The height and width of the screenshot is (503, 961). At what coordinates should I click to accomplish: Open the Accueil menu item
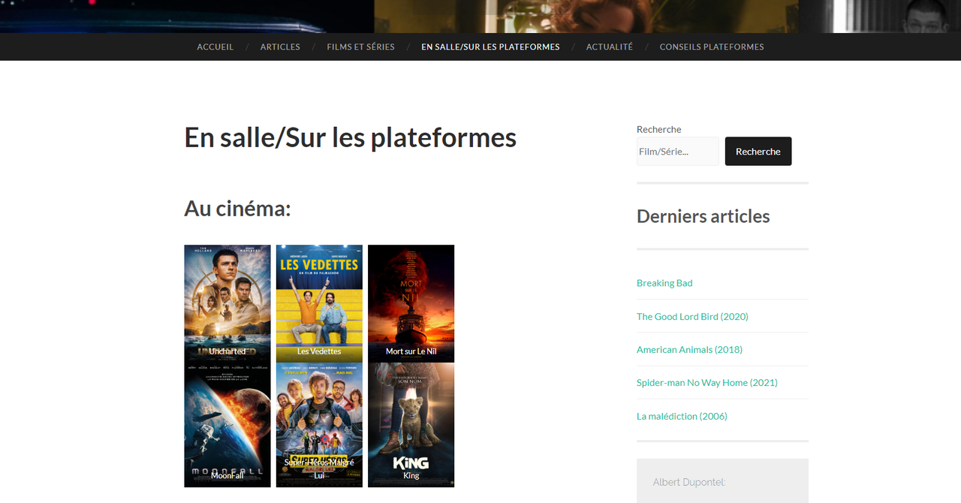pyautogui.click(x=215, y=47)
